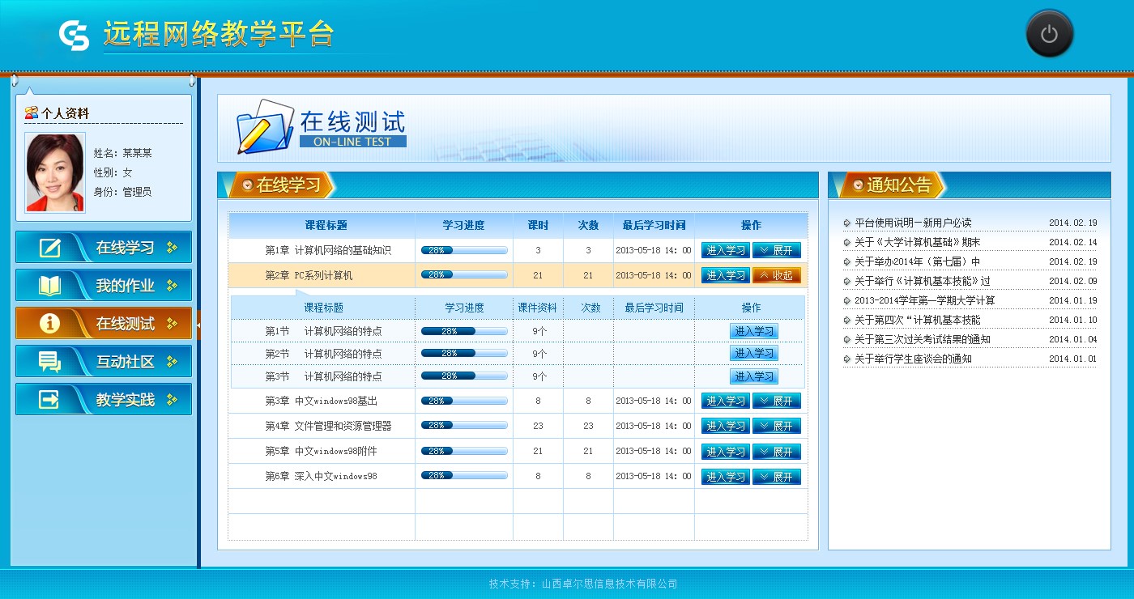
Task: Click the folder pencil icon for 在线测试
Action: 264,127
